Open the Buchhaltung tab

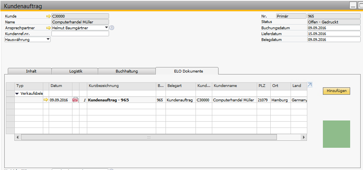[127, 71]
